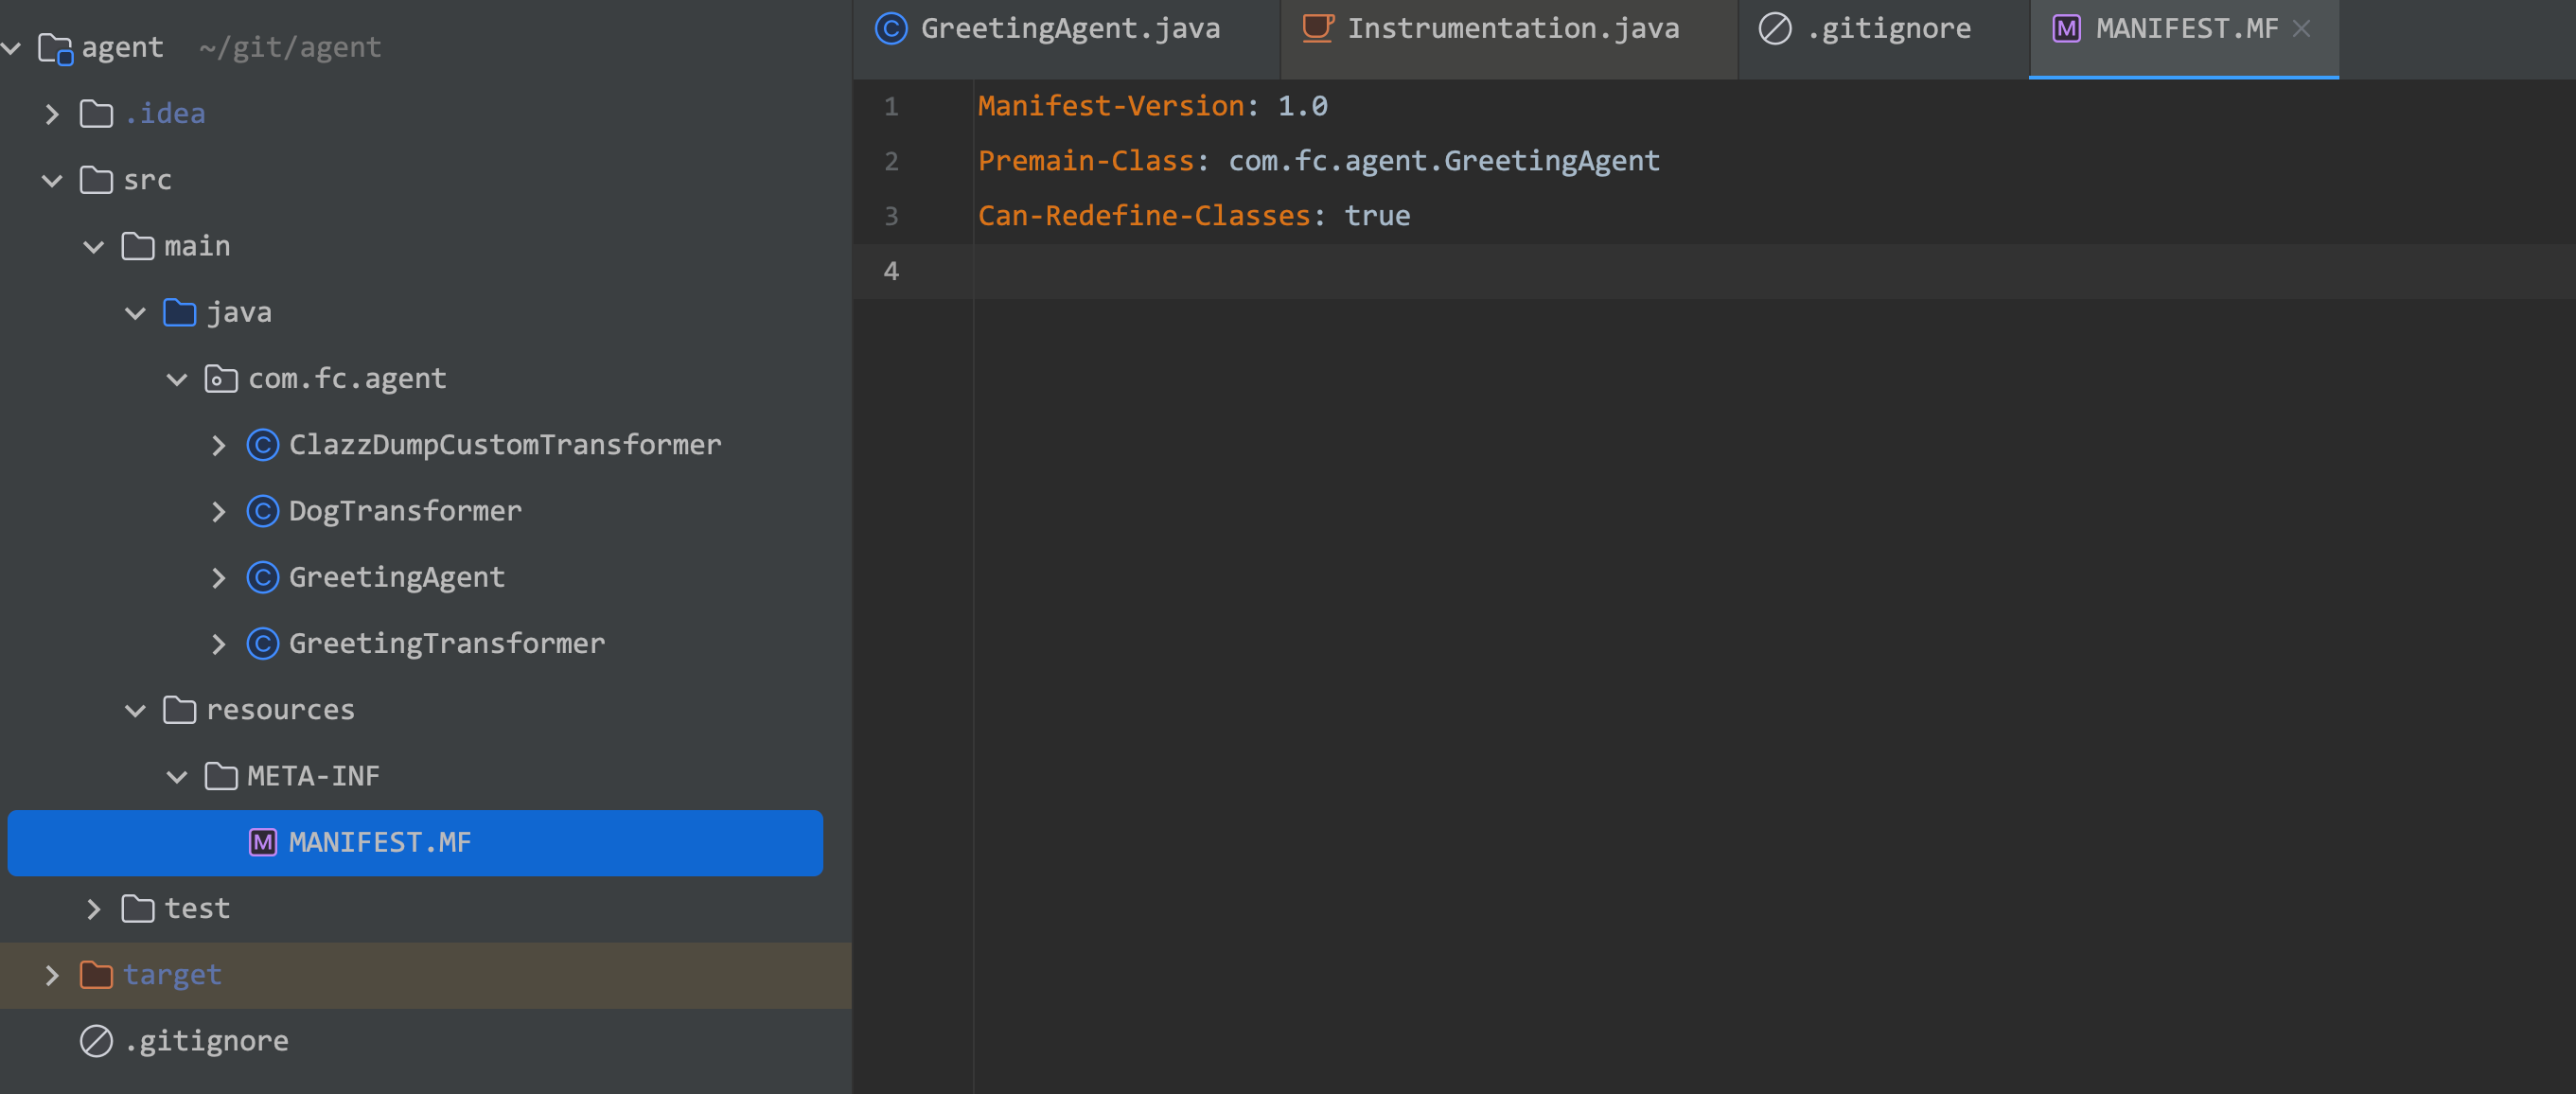
Task: Click the GreetingTransformer class icon
Action: (x=263, y=643)
